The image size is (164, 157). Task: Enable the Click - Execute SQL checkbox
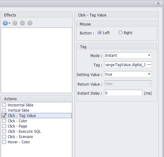pos(4,132)
